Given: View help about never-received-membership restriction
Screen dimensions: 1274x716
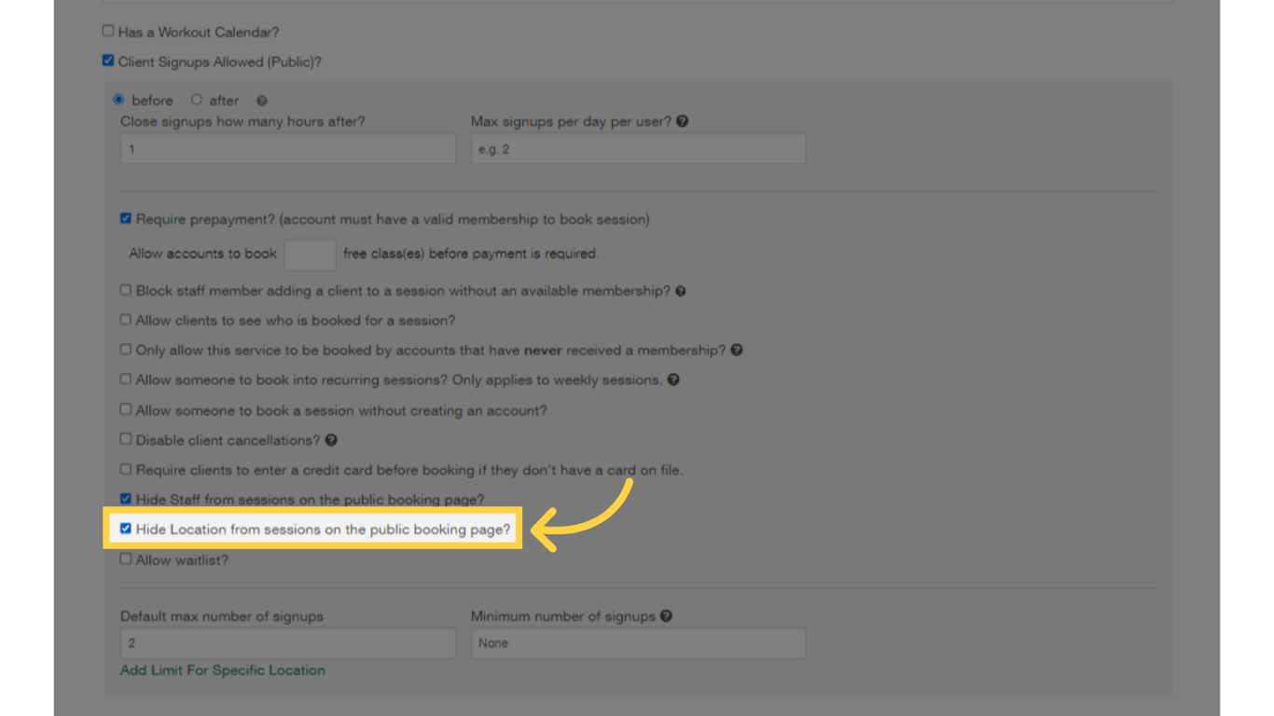Looking at the screenshot, I should click(x=737, y=350).
